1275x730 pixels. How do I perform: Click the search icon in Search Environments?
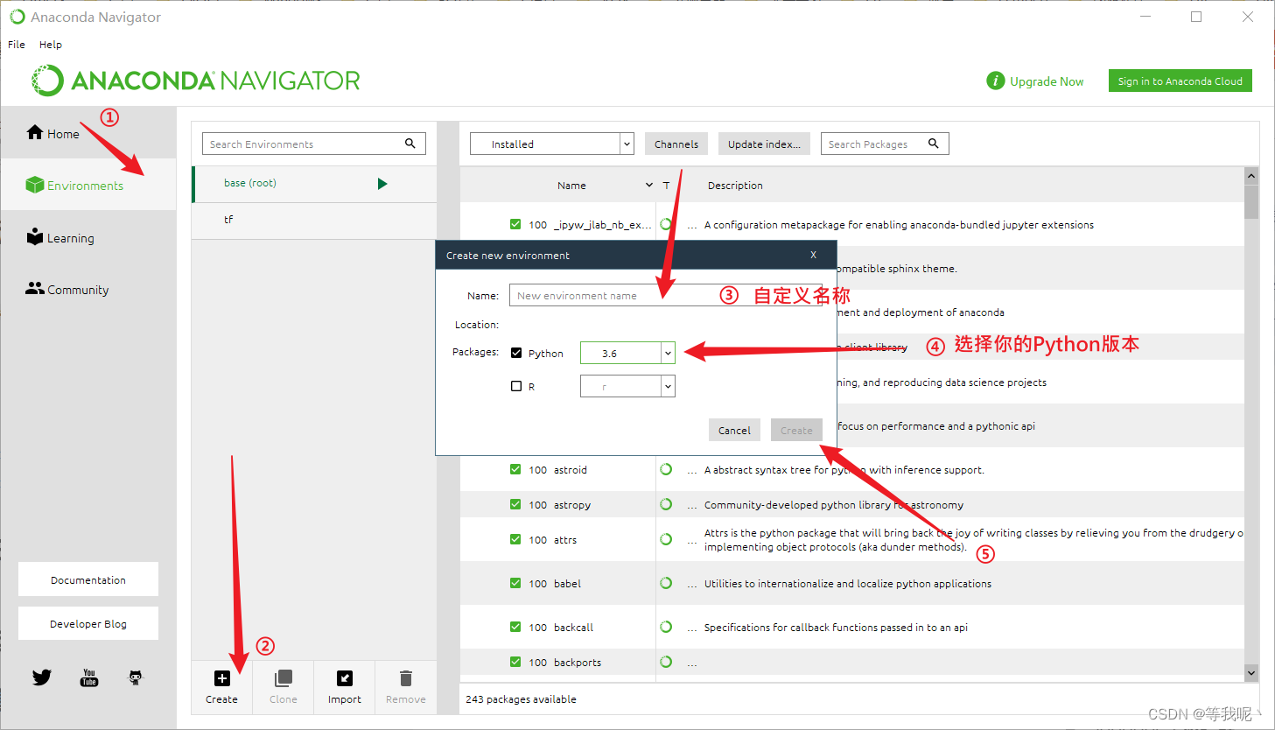410,144
